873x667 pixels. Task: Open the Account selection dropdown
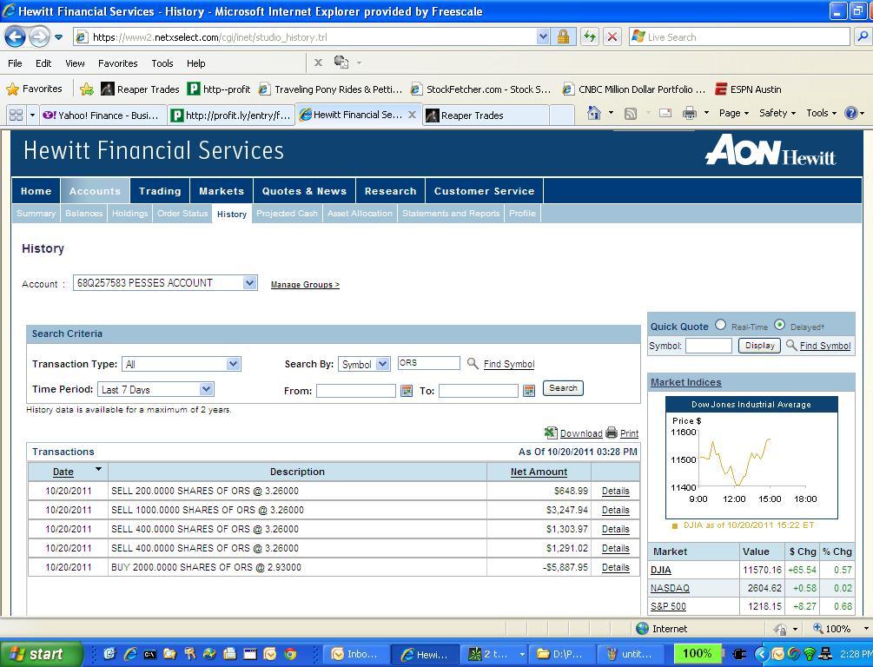click(165, 283)
